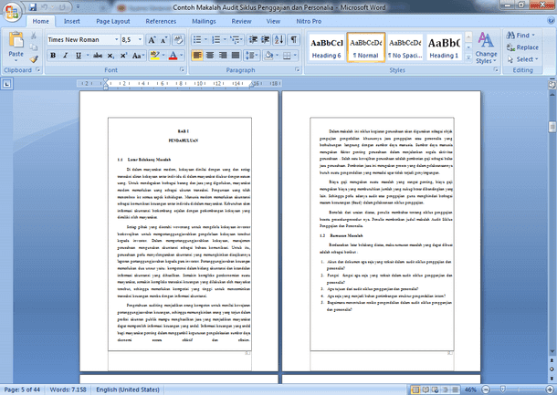Click the Change Styles icon
The image size is (557, 395).
pos(486,40)
